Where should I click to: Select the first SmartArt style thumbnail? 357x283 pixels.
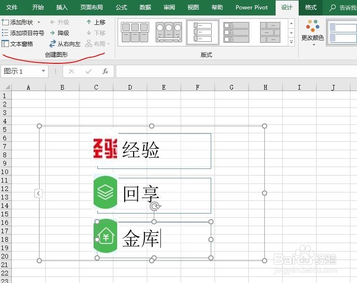[342, 32]
